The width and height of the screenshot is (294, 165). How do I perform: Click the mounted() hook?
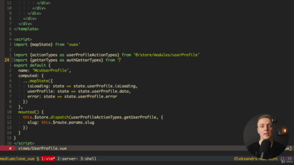pos(28,112)
